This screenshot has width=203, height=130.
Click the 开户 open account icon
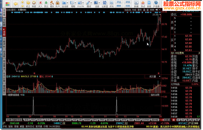tap(57, 4)
